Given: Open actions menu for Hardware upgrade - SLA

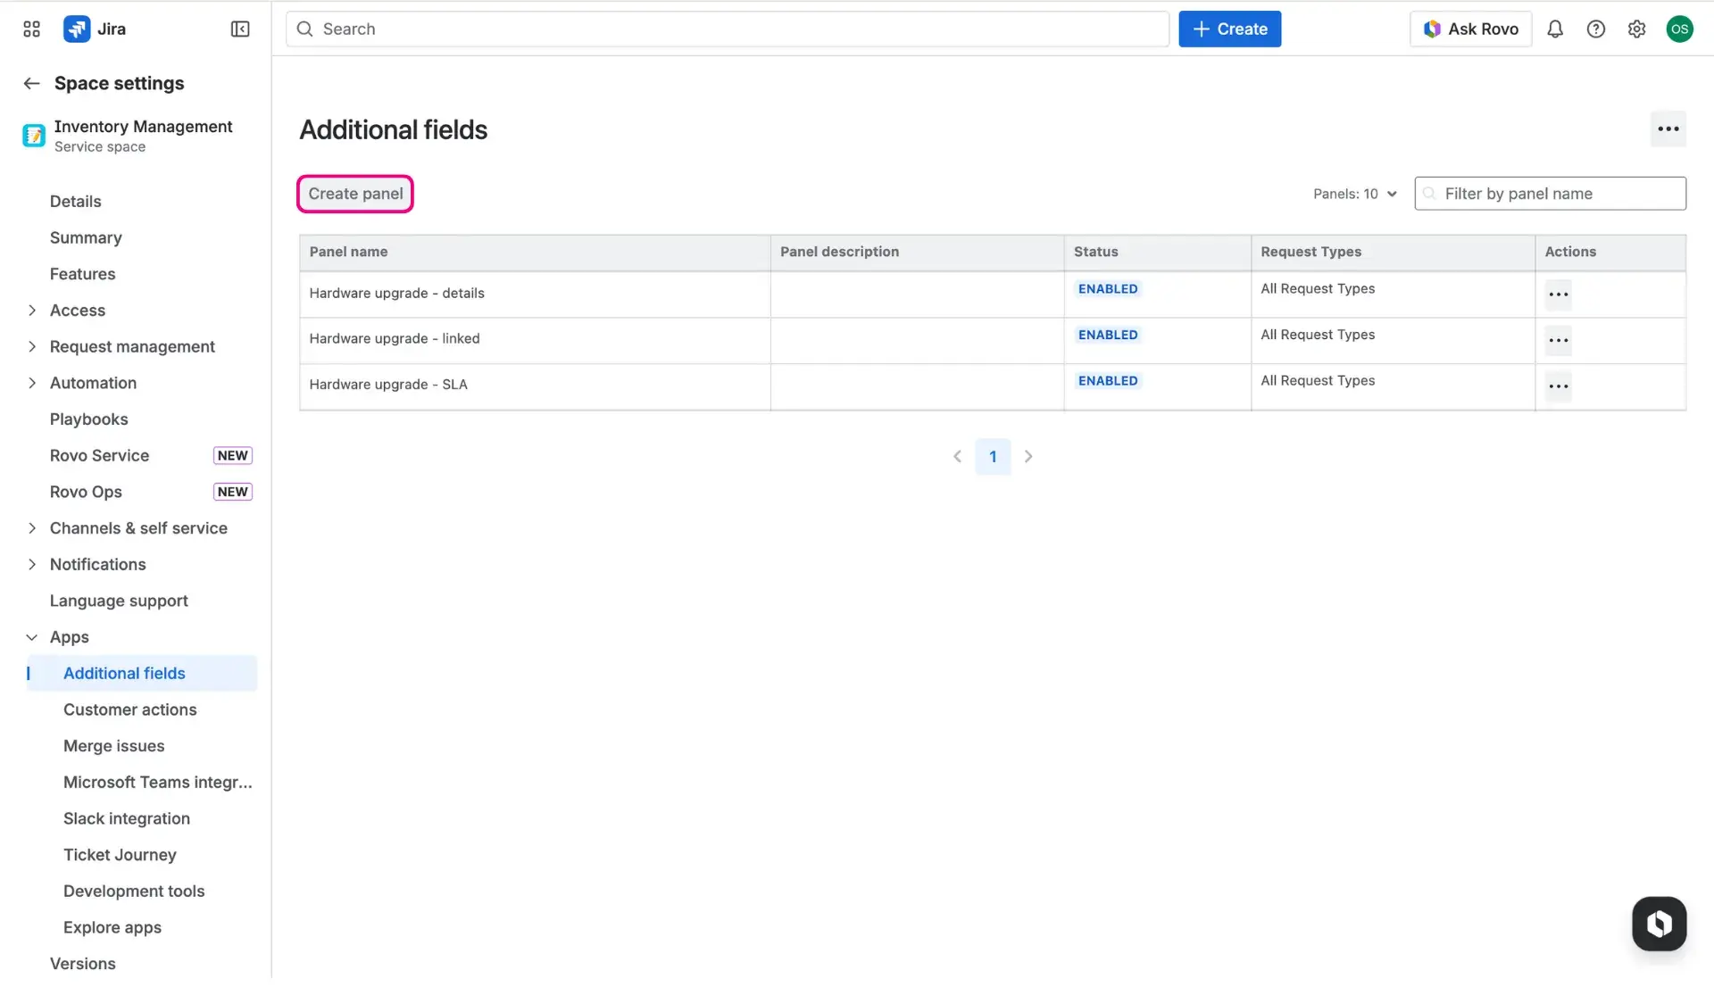Looking at the screenshot, I should (x=1559, y=386).
